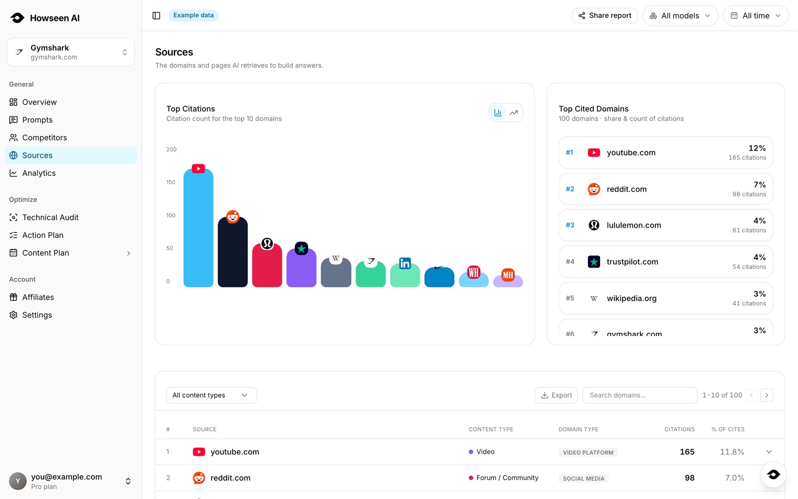Expand the youtube.com table row
Image resolution: width=798 pixels, height=499 pixels.
(x=769, y=452)
